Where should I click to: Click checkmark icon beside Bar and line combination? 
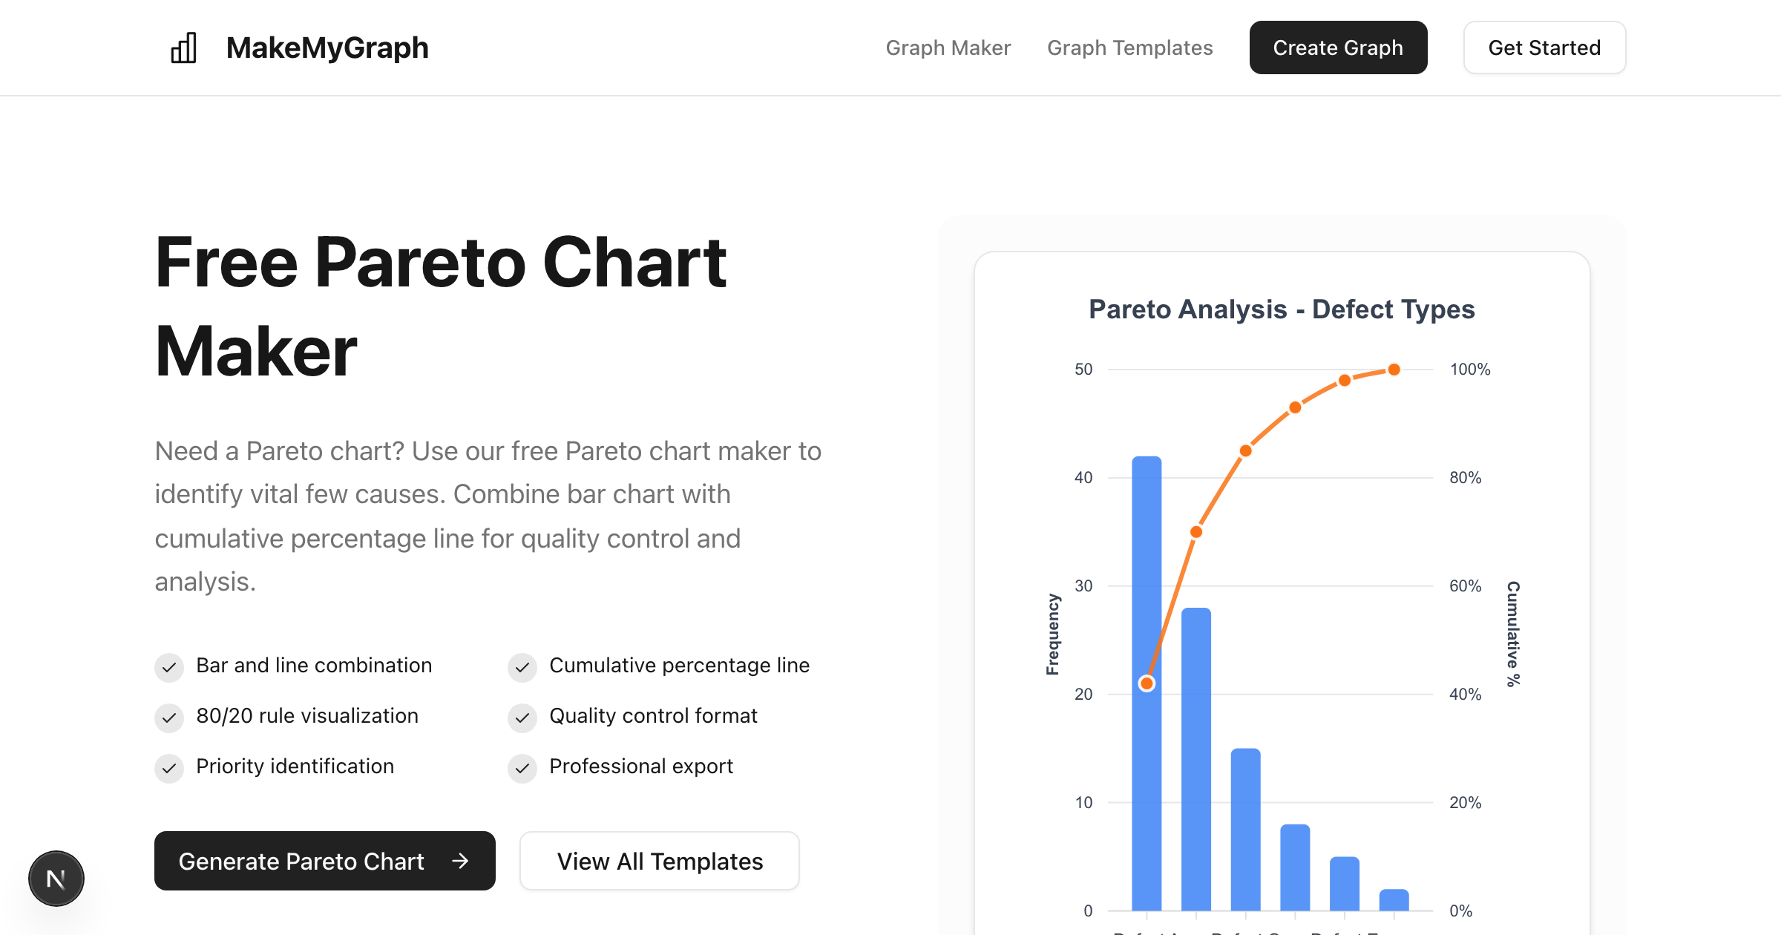pos(169,667)
